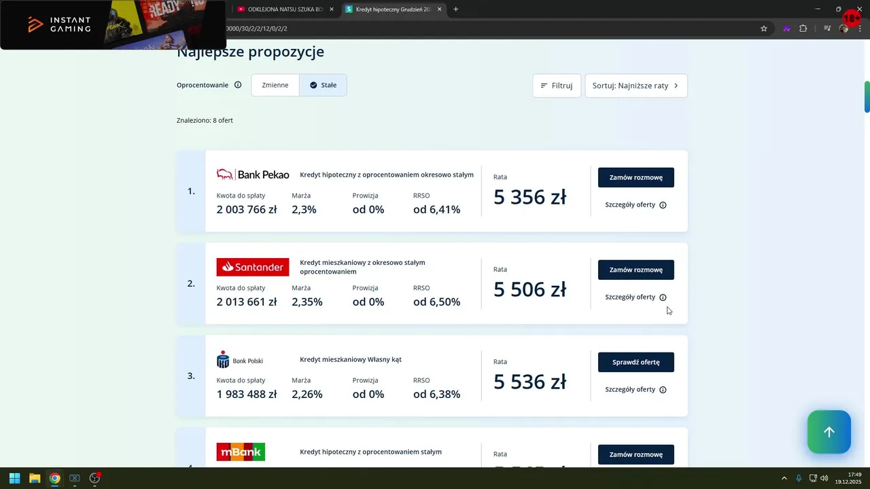The height and width of the screenshot is (489, 870).
Task: Click Zamów rozmowę for Santander
Action: 636,270
